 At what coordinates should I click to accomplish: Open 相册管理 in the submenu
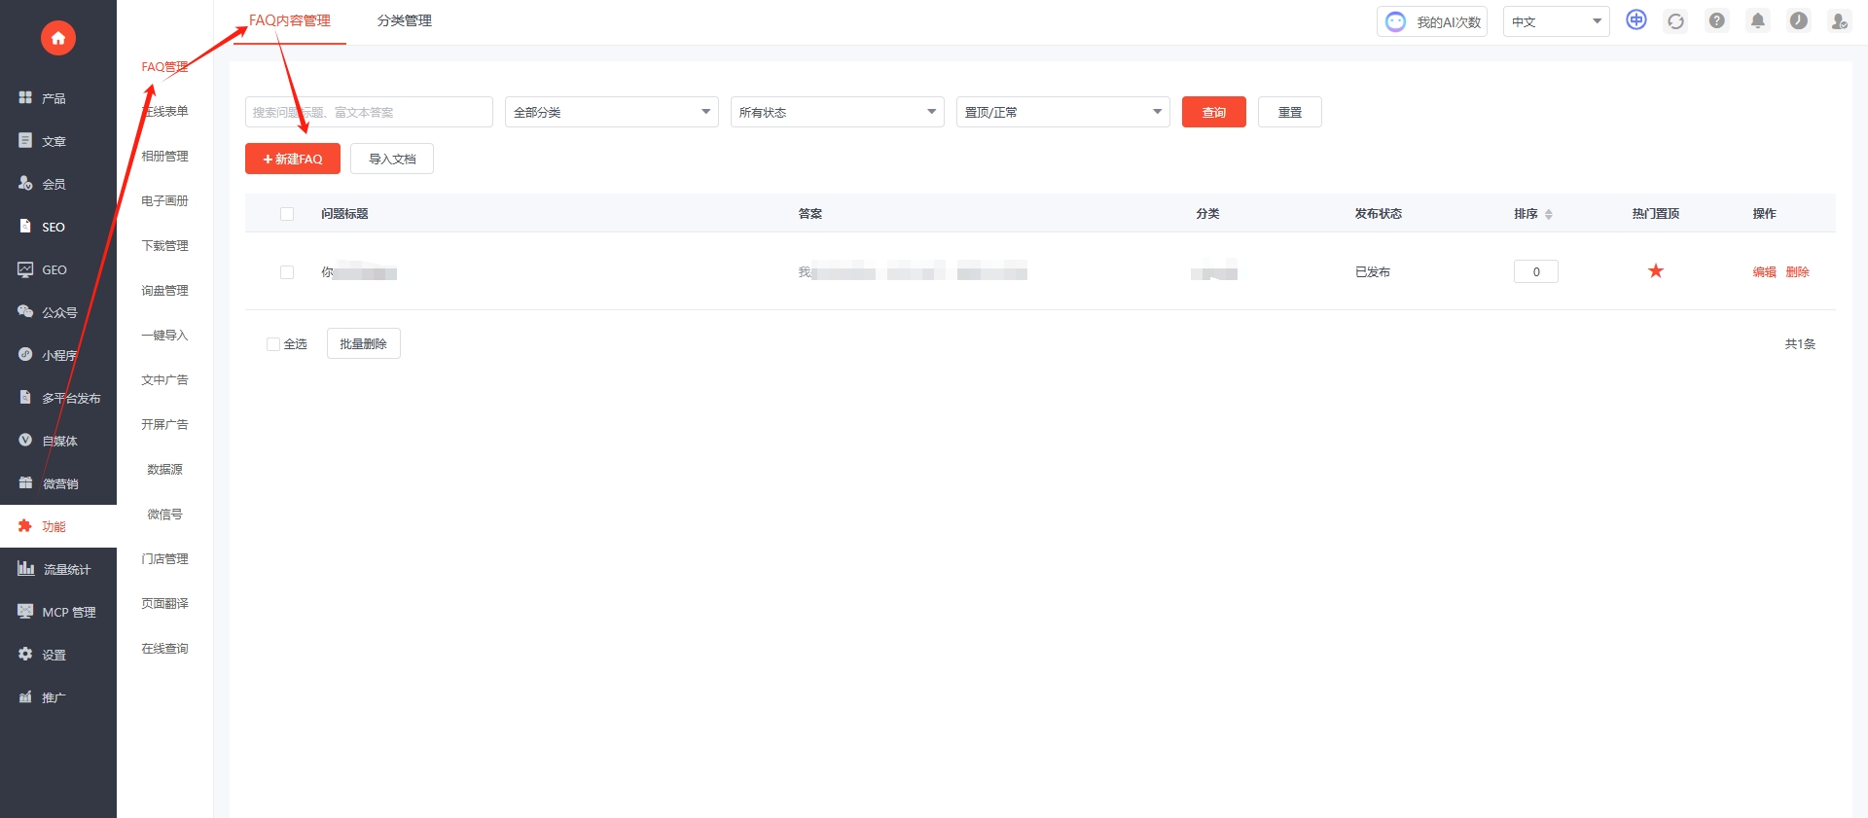coord(164,156)
